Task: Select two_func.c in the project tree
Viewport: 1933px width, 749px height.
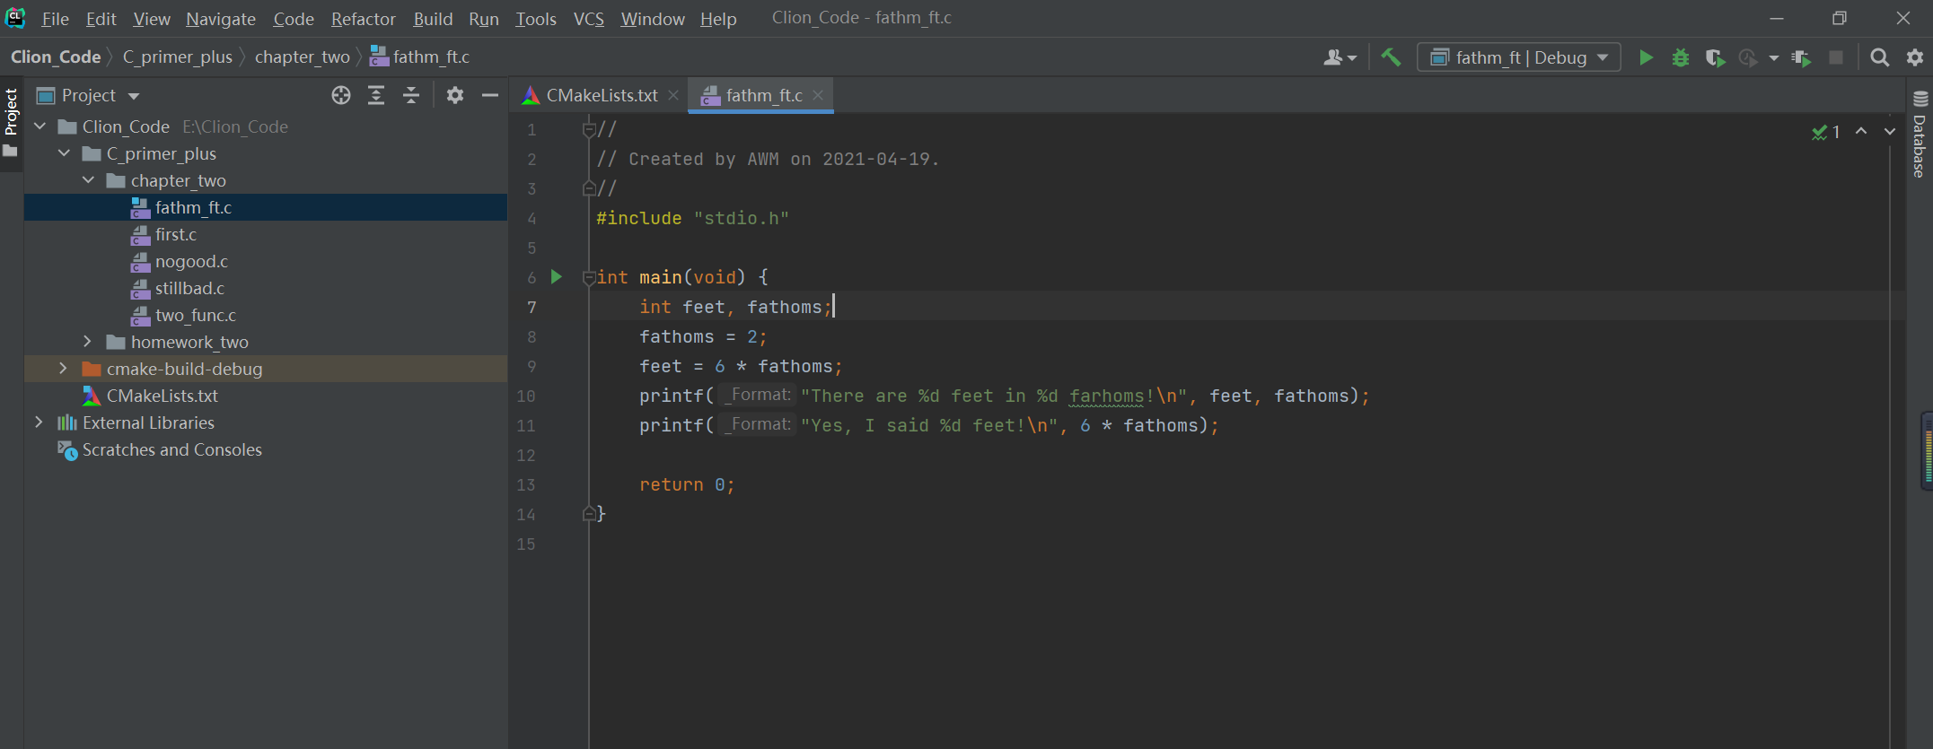Action: [195, 315]
